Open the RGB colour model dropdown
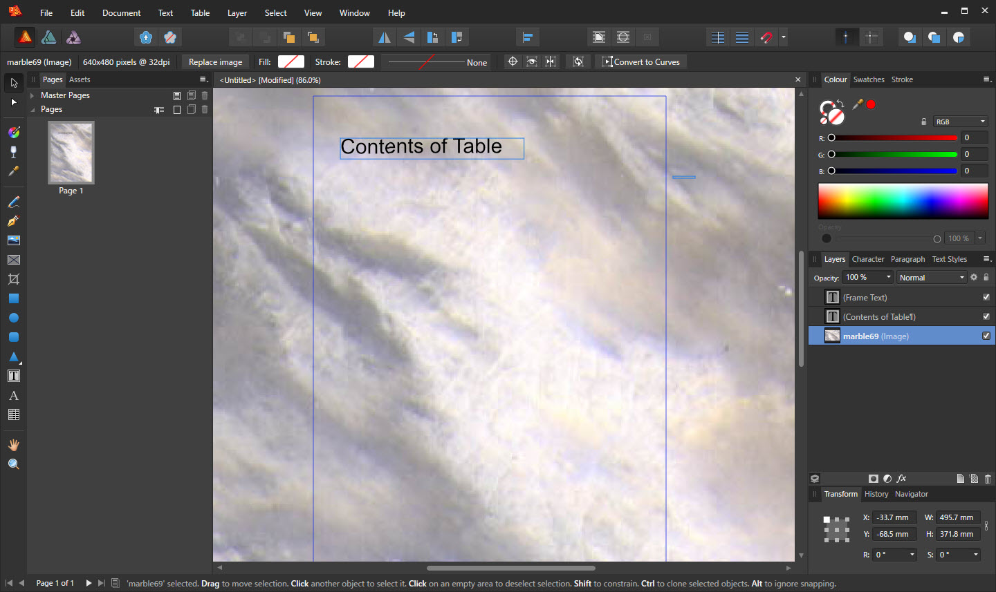 [x=960, y=122]
